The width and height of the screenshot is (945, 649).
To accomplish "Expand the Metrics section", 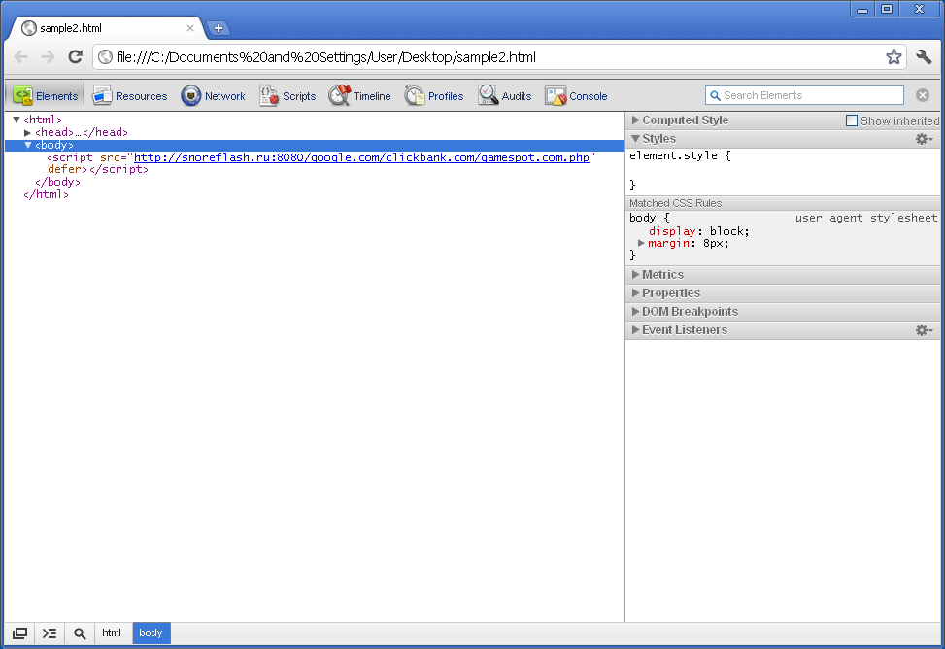I will (x=636, y=275).
